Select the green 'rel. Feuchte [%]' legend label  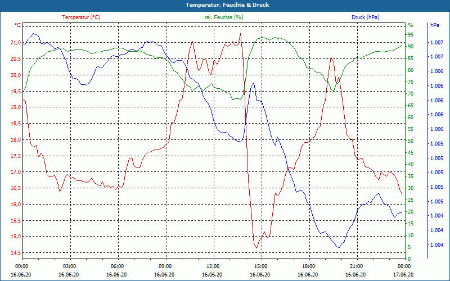pyautogui.click(x=223, y=17)
